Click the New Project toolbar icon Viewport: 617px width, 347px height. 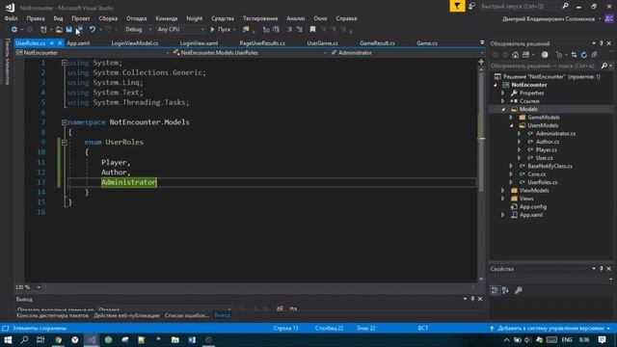click(x=43, y=30)
